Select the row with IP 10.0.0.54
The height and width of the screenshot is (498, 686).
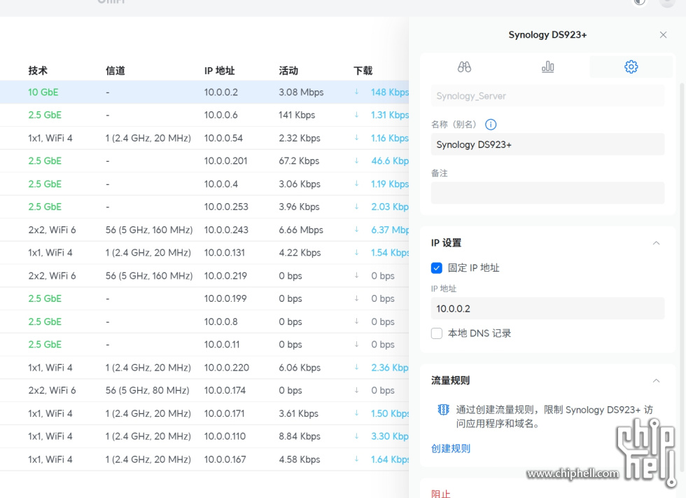pyautogui.click(x=204, y=138)
